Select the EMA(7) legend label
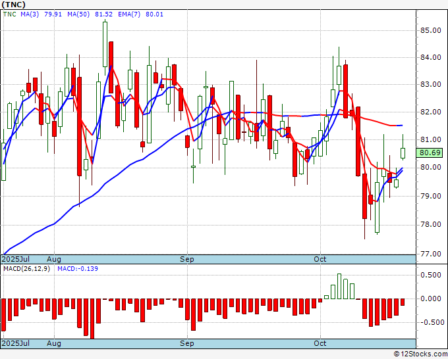The height and width of the screenshot is (359, 448). coord(129,14)
